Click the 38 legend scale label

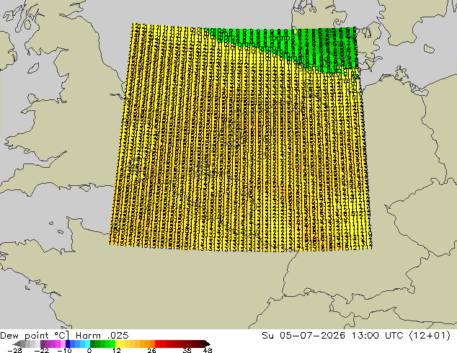click(187, 350)
